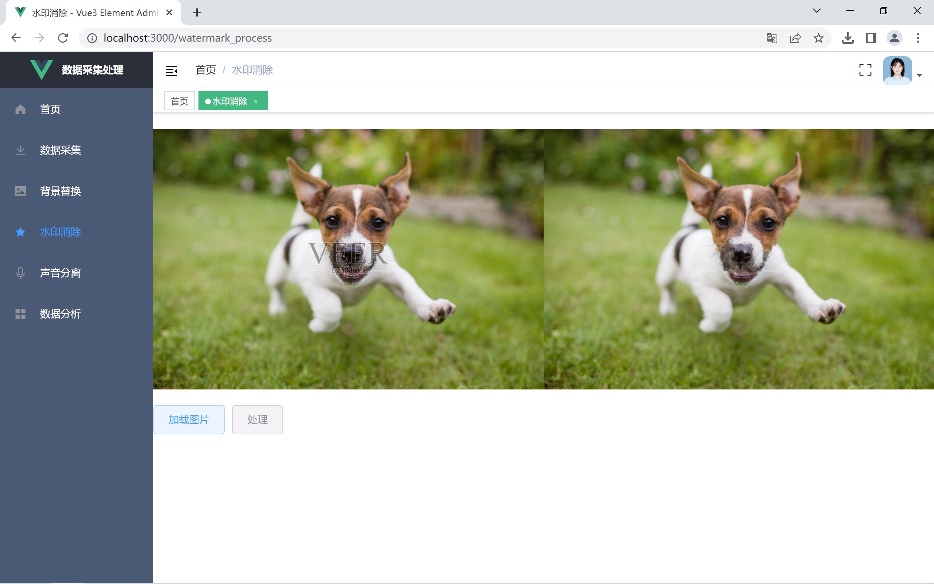This screenshot has width=934, height=584.
Task: Click the picture icon beside 背景替换
Action: point(20,191)
